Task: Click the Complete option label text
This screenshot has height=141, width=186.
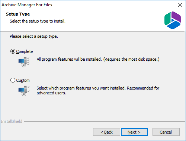Action: pyautogui.click(x=25, y=51)
